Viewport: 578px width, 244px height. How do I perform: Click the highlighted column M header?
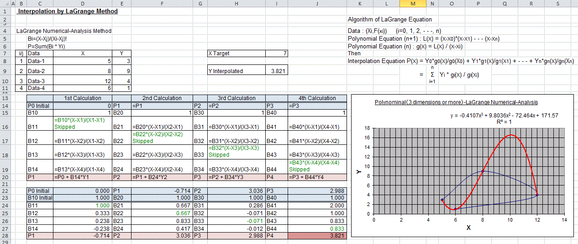pyautogui.click(x=413, y=4)
